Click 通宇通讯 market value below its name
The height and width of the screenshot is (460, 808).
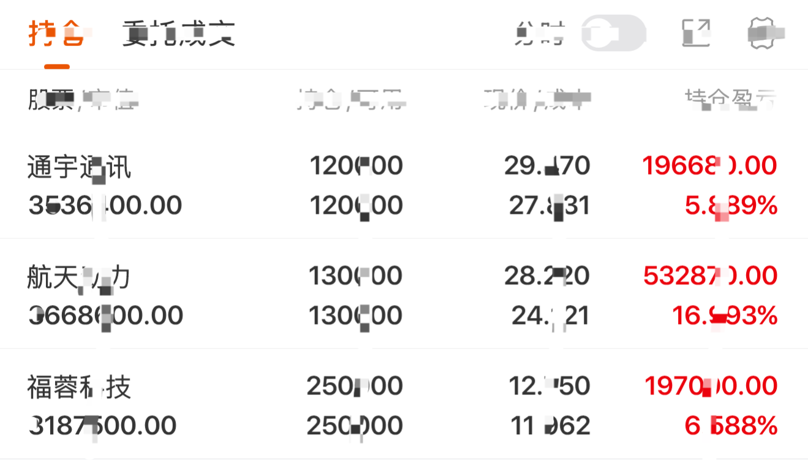(x=105, y=205)
